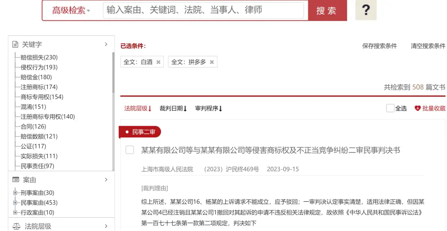Select 刑事案由(30) category label
The height and width of the screenshot is (231, 447).
pyautogui.click(x=37, y=193)
